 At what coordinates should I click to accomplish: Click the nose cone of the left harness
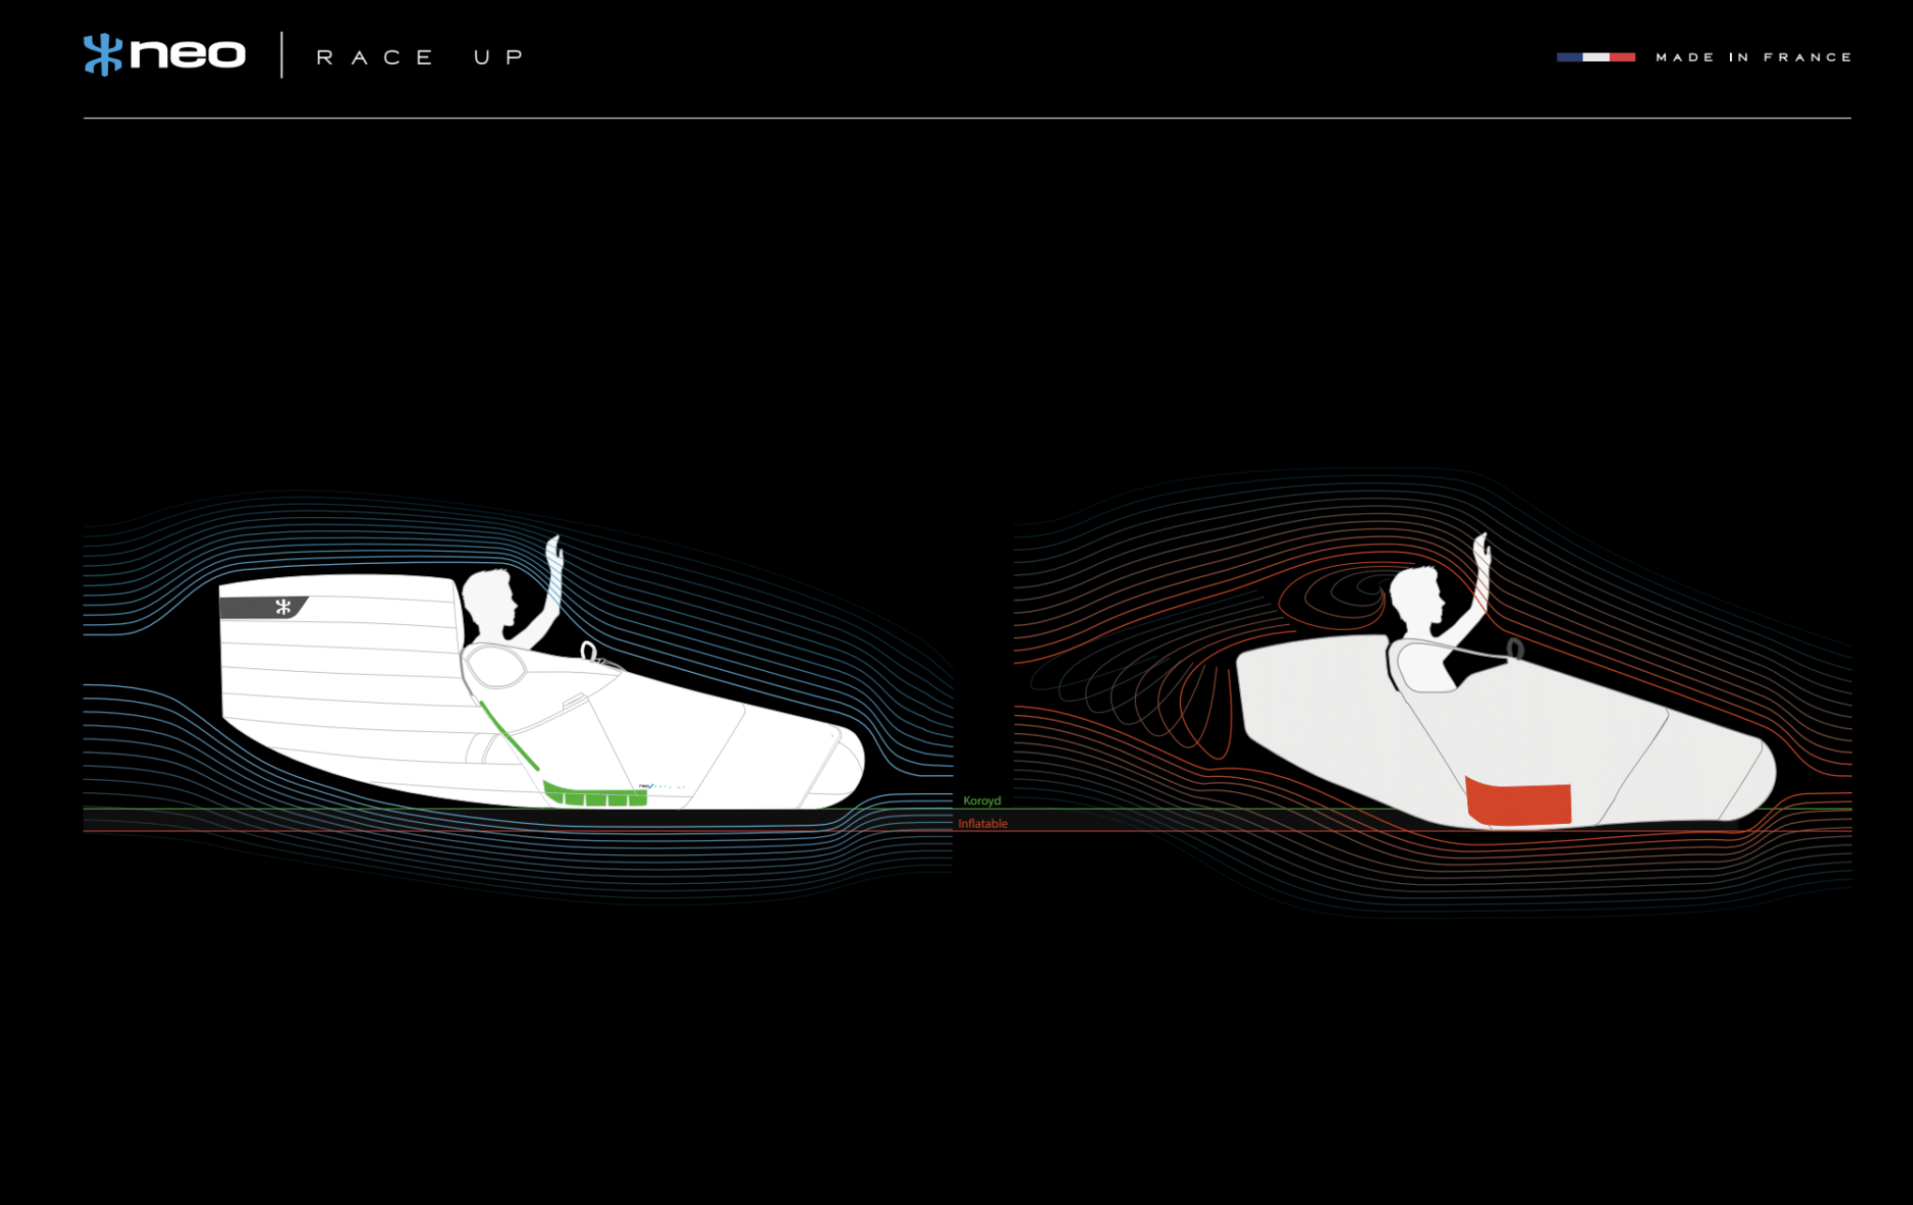(845, 765)
